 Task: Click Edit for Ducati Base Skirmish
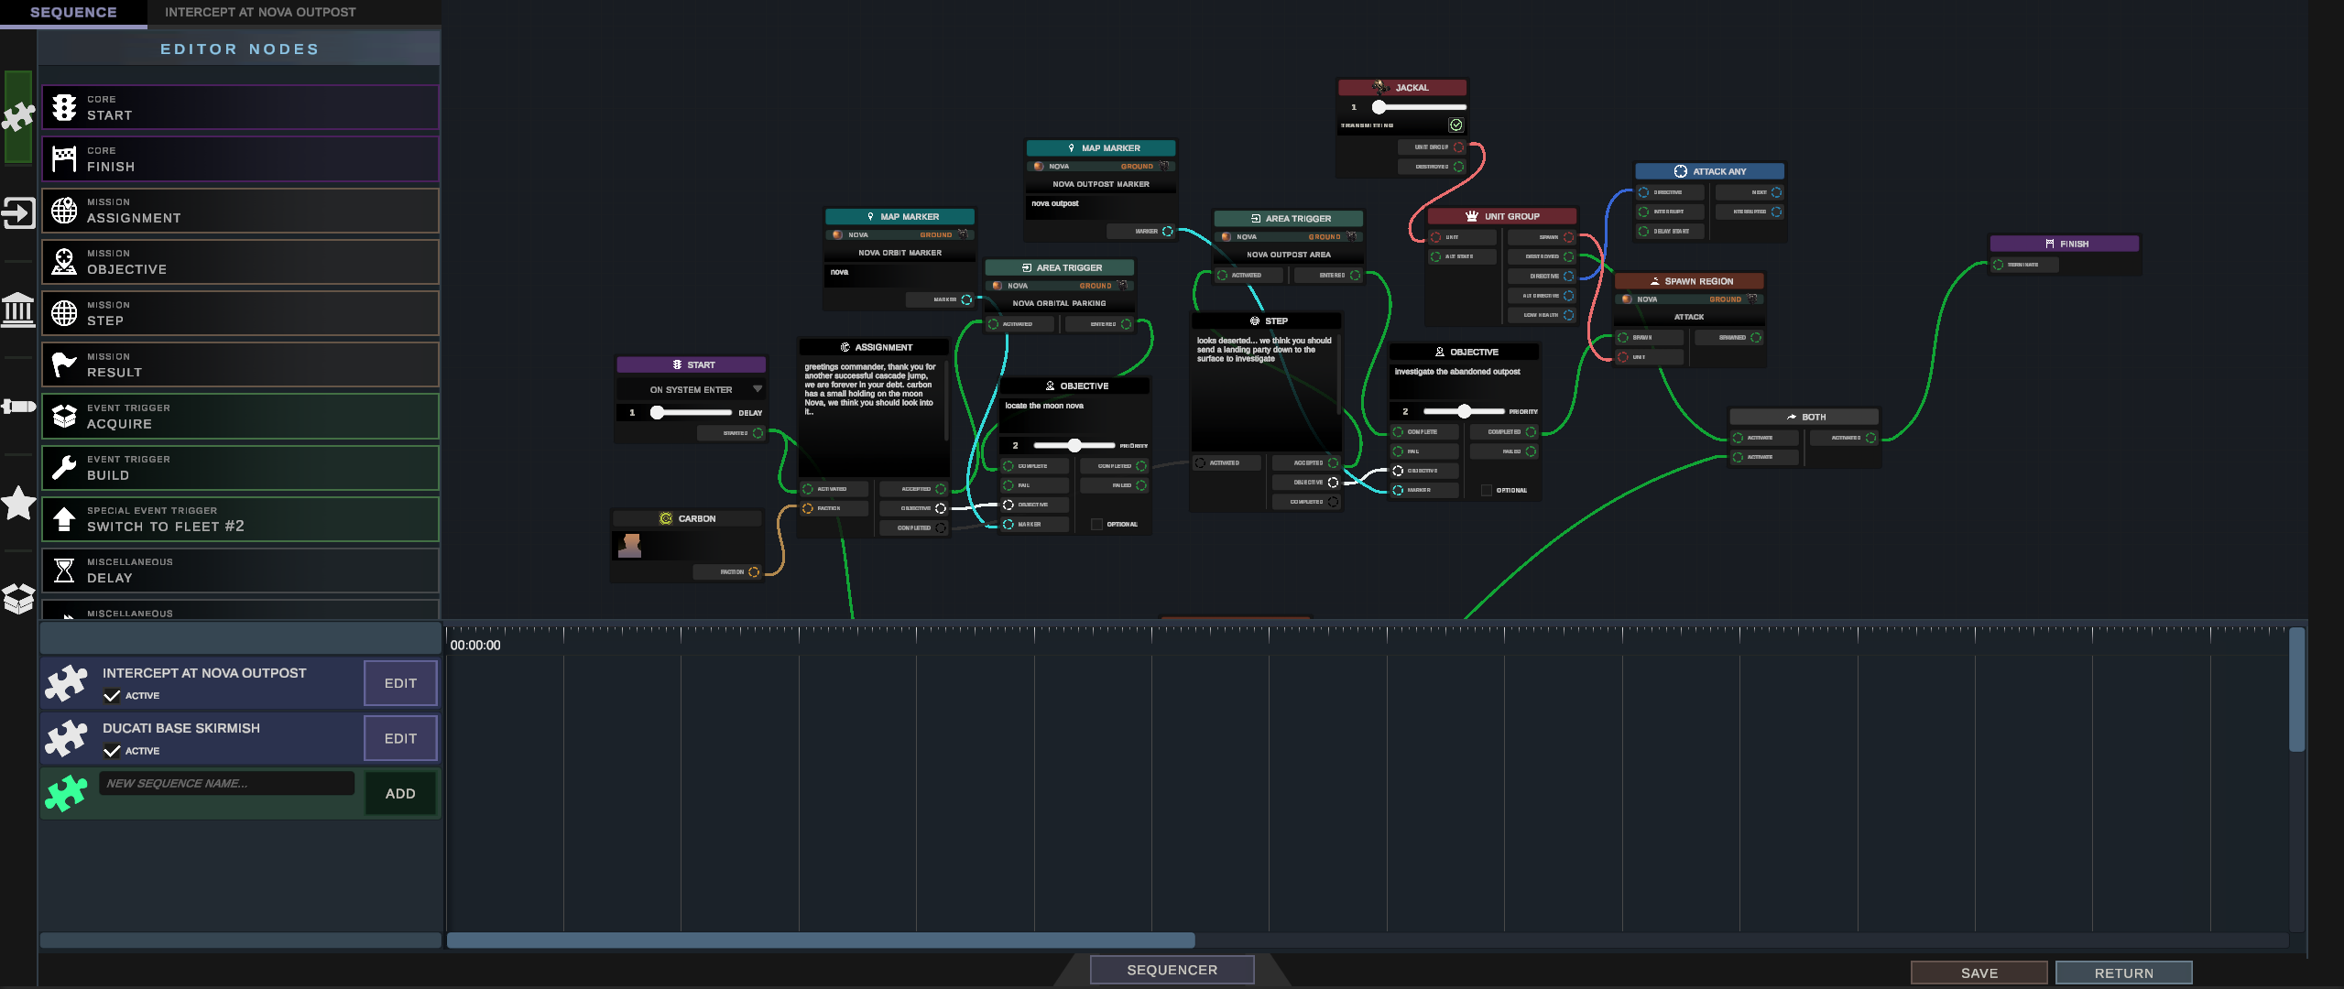pos(400,738)
